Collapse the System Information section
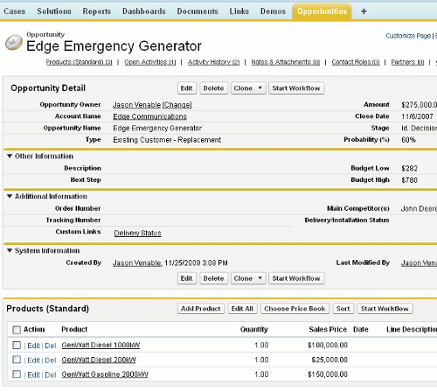437x392 pixels. 10,250
